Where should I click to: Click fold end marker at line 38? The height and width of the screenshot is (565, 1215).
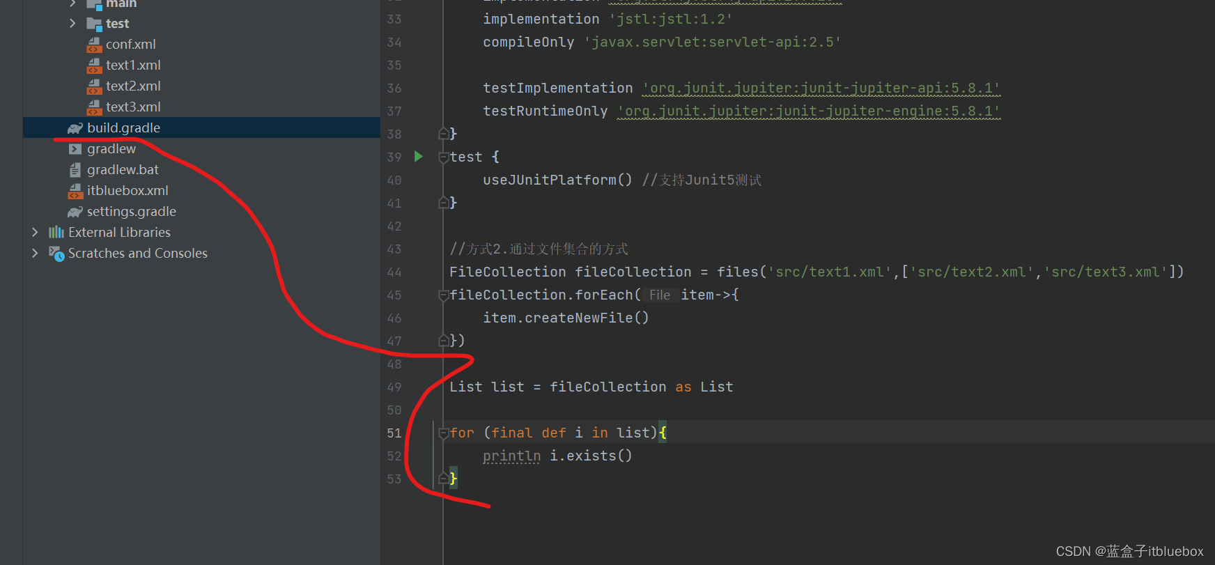(x=443, y=133)
